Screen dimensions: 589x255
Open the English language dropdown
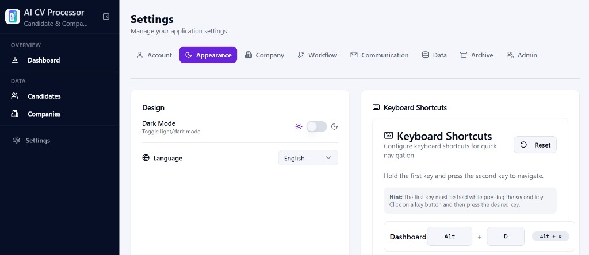(x=308, y=158)
